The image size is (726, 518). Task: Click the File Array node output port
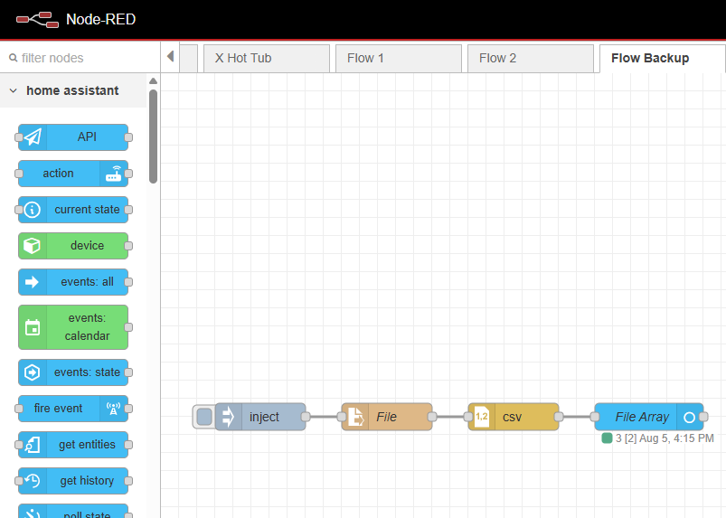[703, 417]
